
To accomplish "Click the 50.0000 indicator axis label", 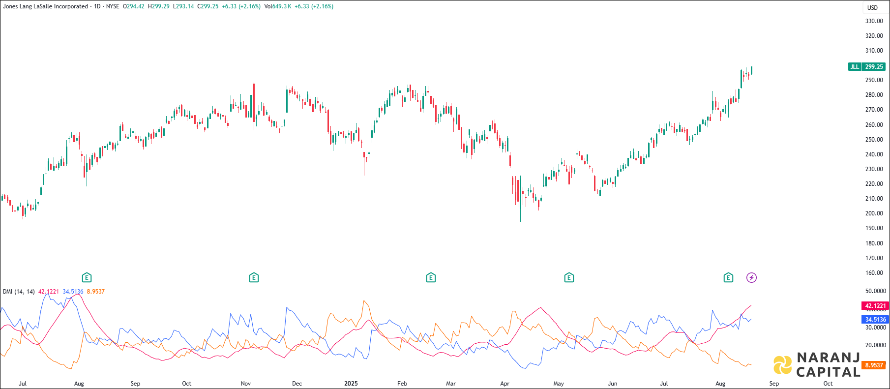I will (875, 291).
